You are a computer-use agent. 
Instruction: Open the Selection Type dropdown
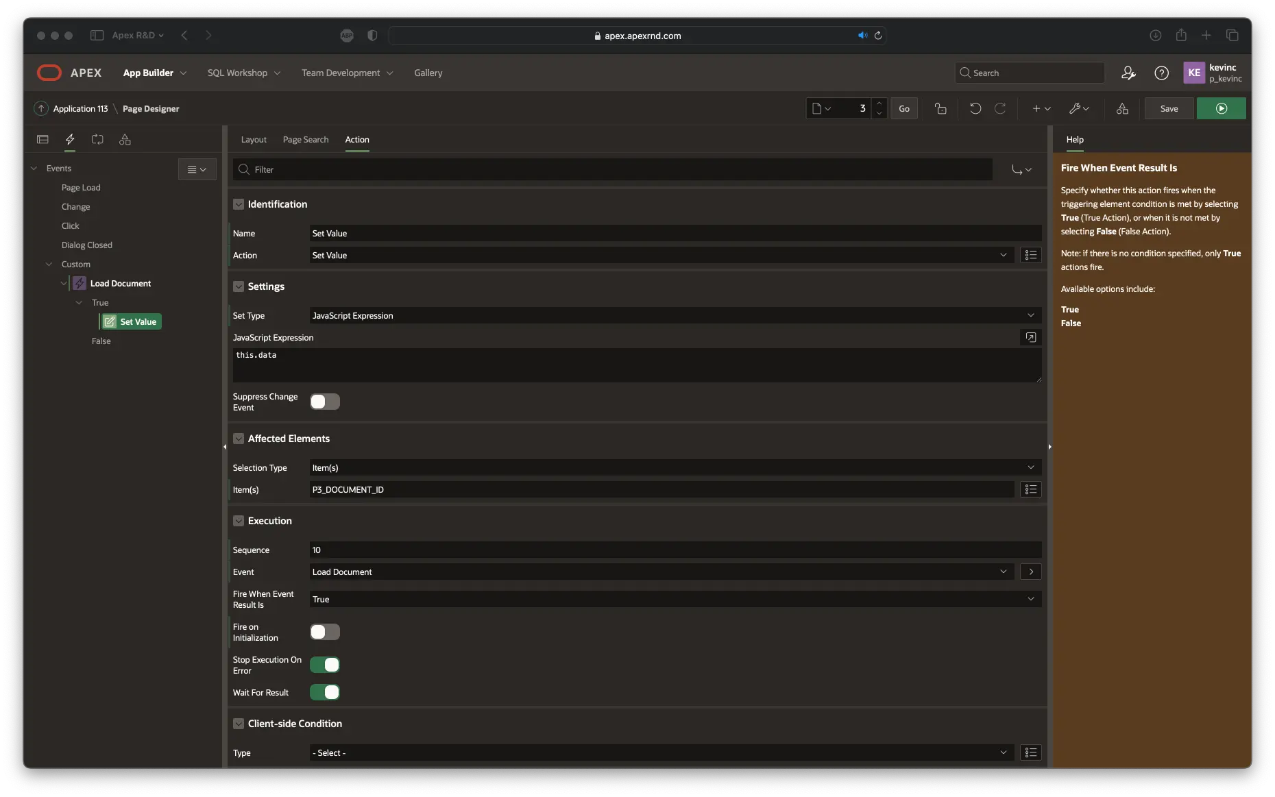(675, 467)
